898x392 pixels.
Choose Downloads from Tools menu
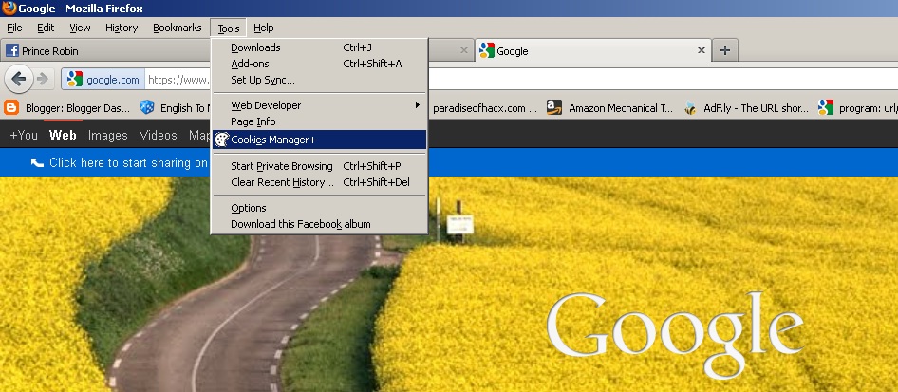[320, 47]
